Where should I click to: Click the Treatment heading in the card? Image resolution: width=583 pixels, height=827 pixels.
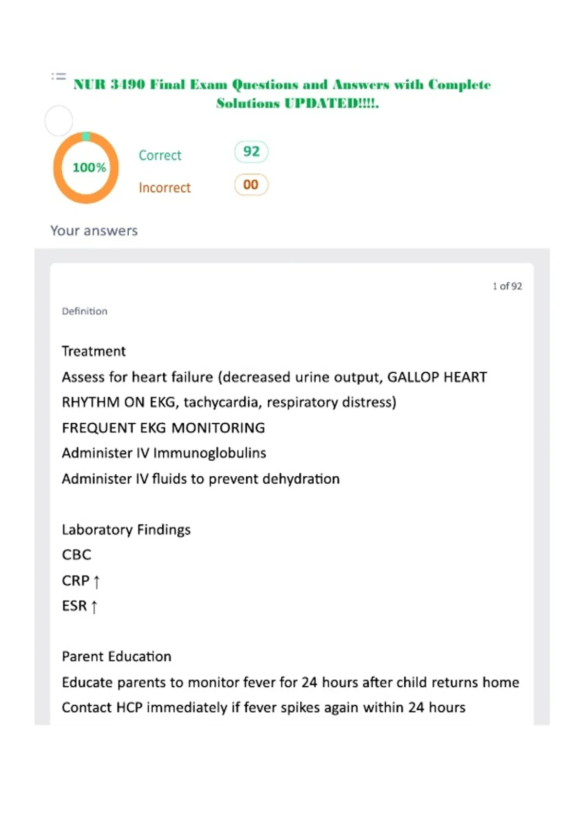(94, 351)
